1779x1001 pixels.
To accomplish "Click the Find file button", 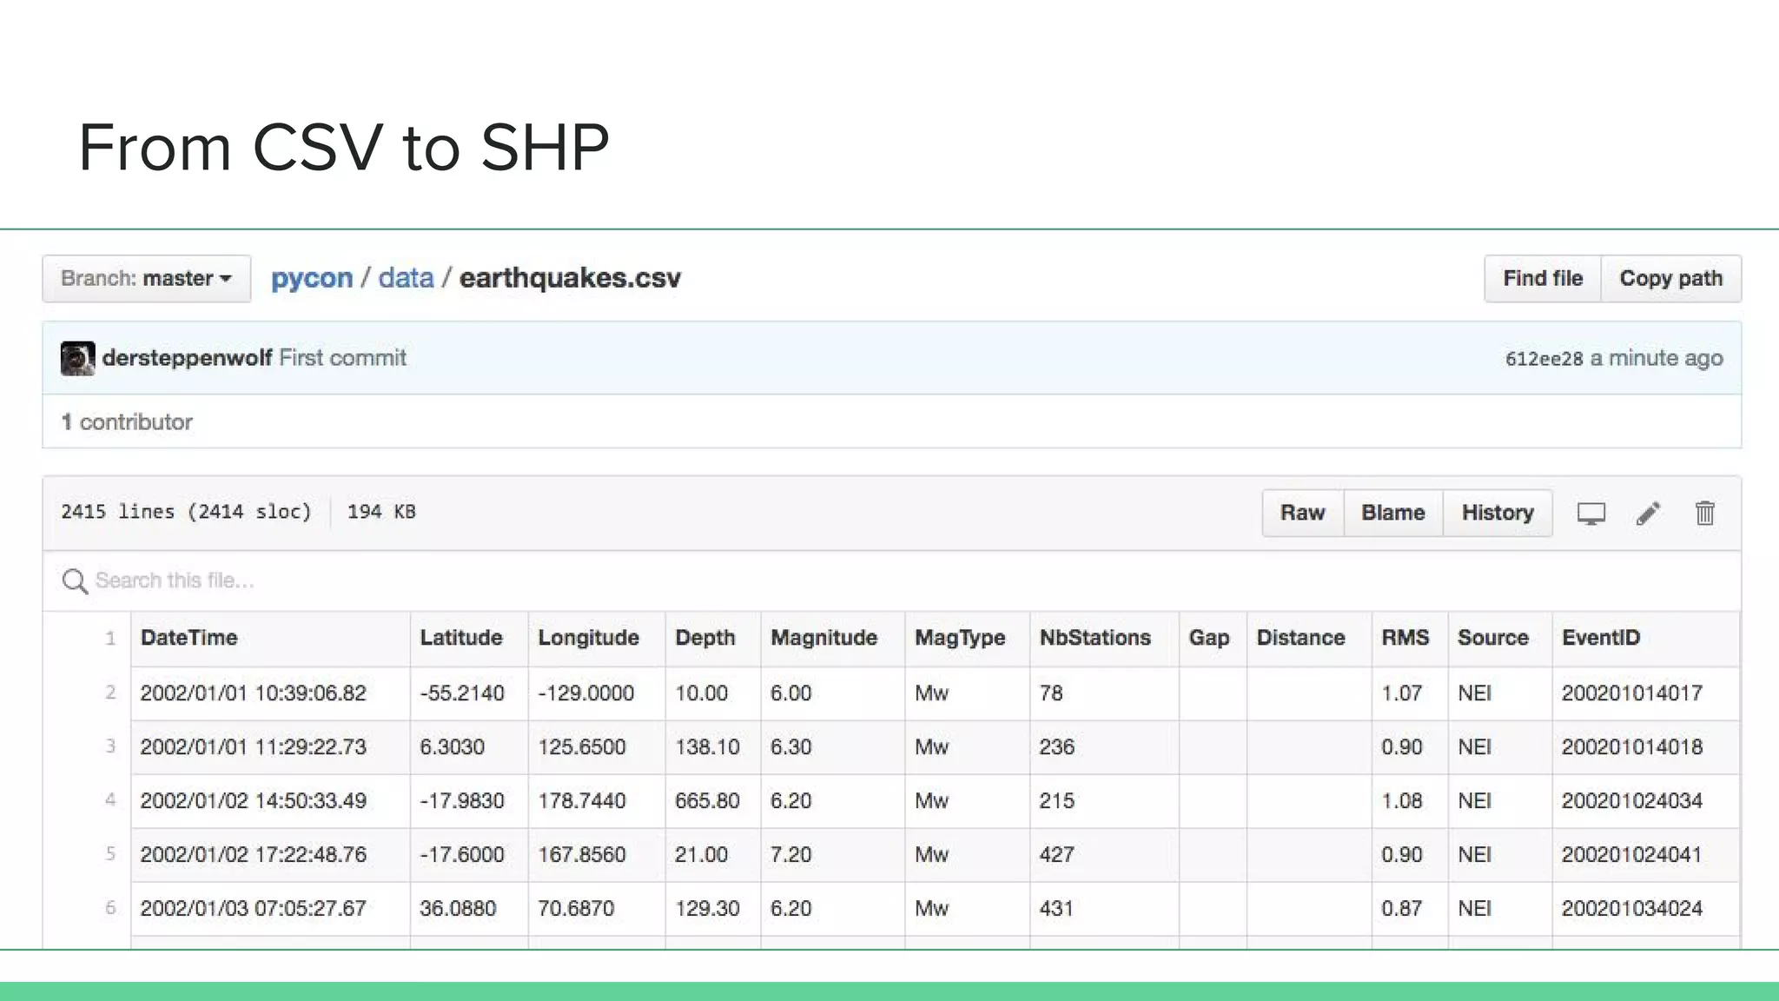I will pyautogui.click(x=1543, y=279).
